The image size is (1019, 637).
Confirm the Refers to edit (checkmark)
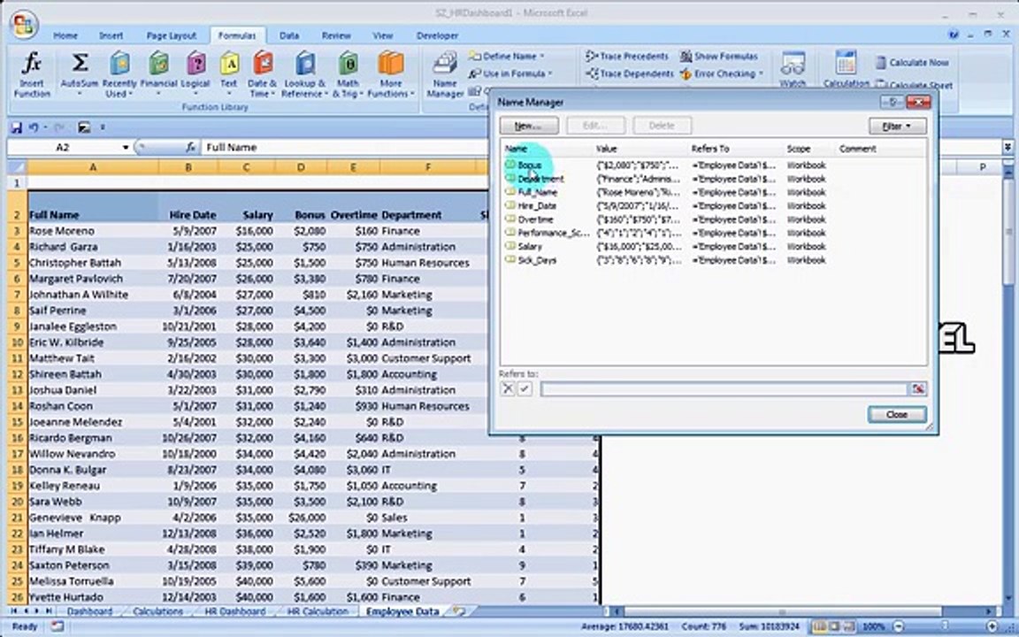point(525,388)
